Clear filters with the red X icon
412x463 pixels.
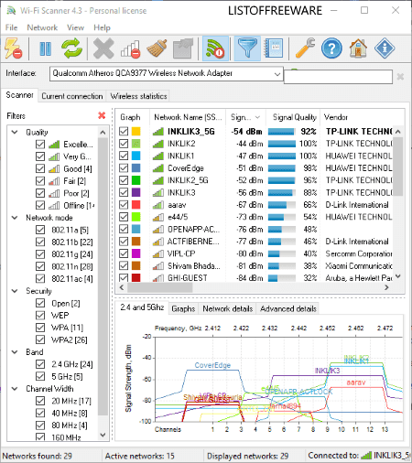(x=102, y=115)
